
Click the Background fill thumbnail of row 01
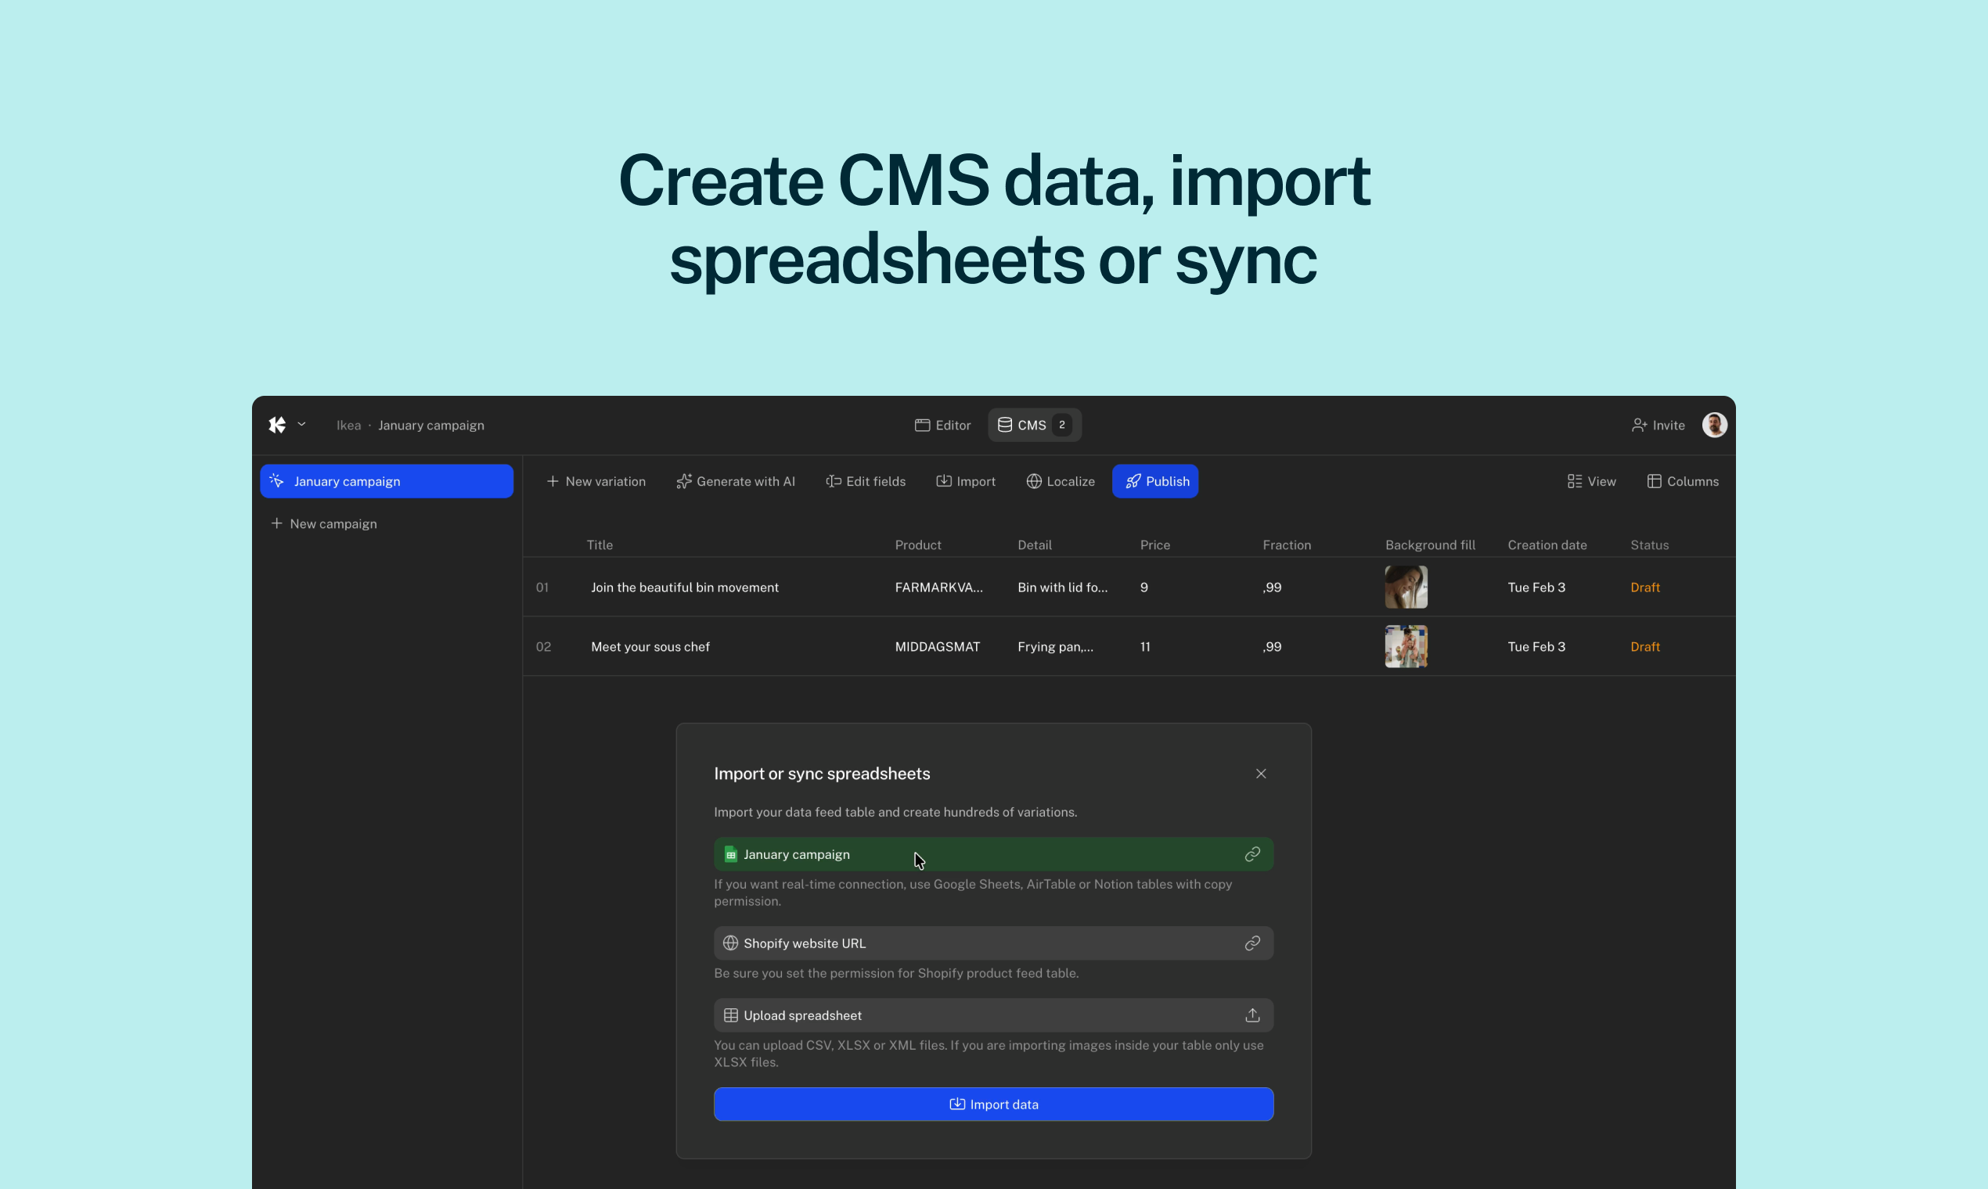tap(1406, 587)
